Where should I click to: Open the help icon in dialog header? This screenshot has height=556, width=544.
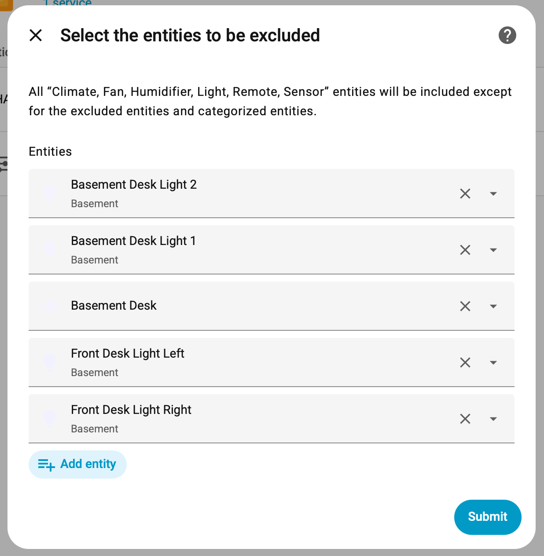[x=507, y=35]
